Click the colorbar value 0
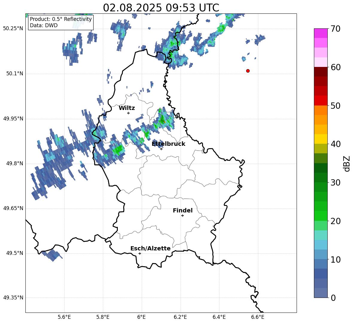This screenshot has height=323, width=354. tap(333, 298)
